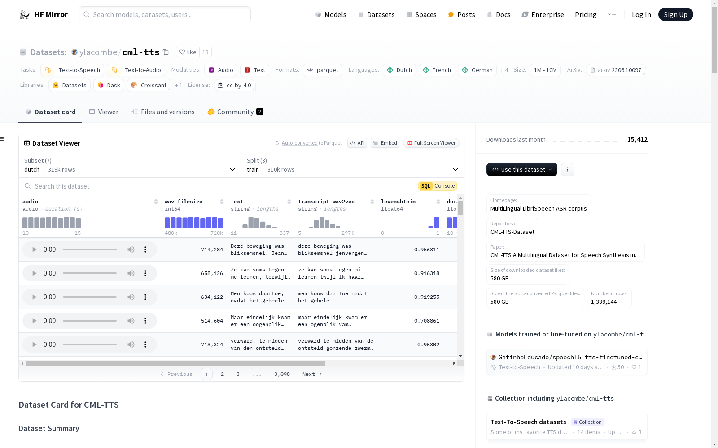
Task: Open the Community tab
Action: click(x=235, y=112)
